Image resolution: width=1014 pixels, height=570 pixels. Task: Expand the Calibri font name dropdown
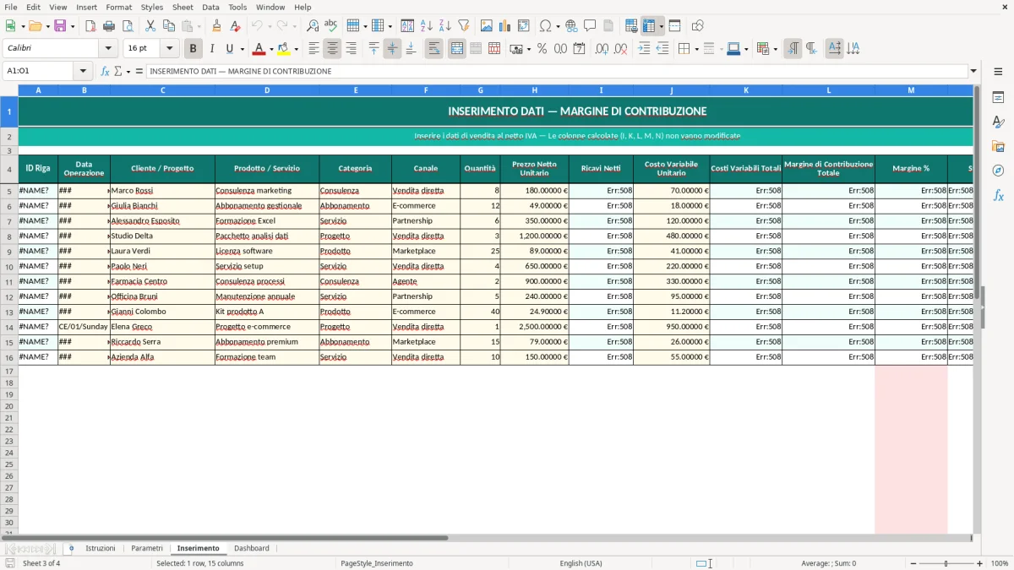(x=108, y=48)
